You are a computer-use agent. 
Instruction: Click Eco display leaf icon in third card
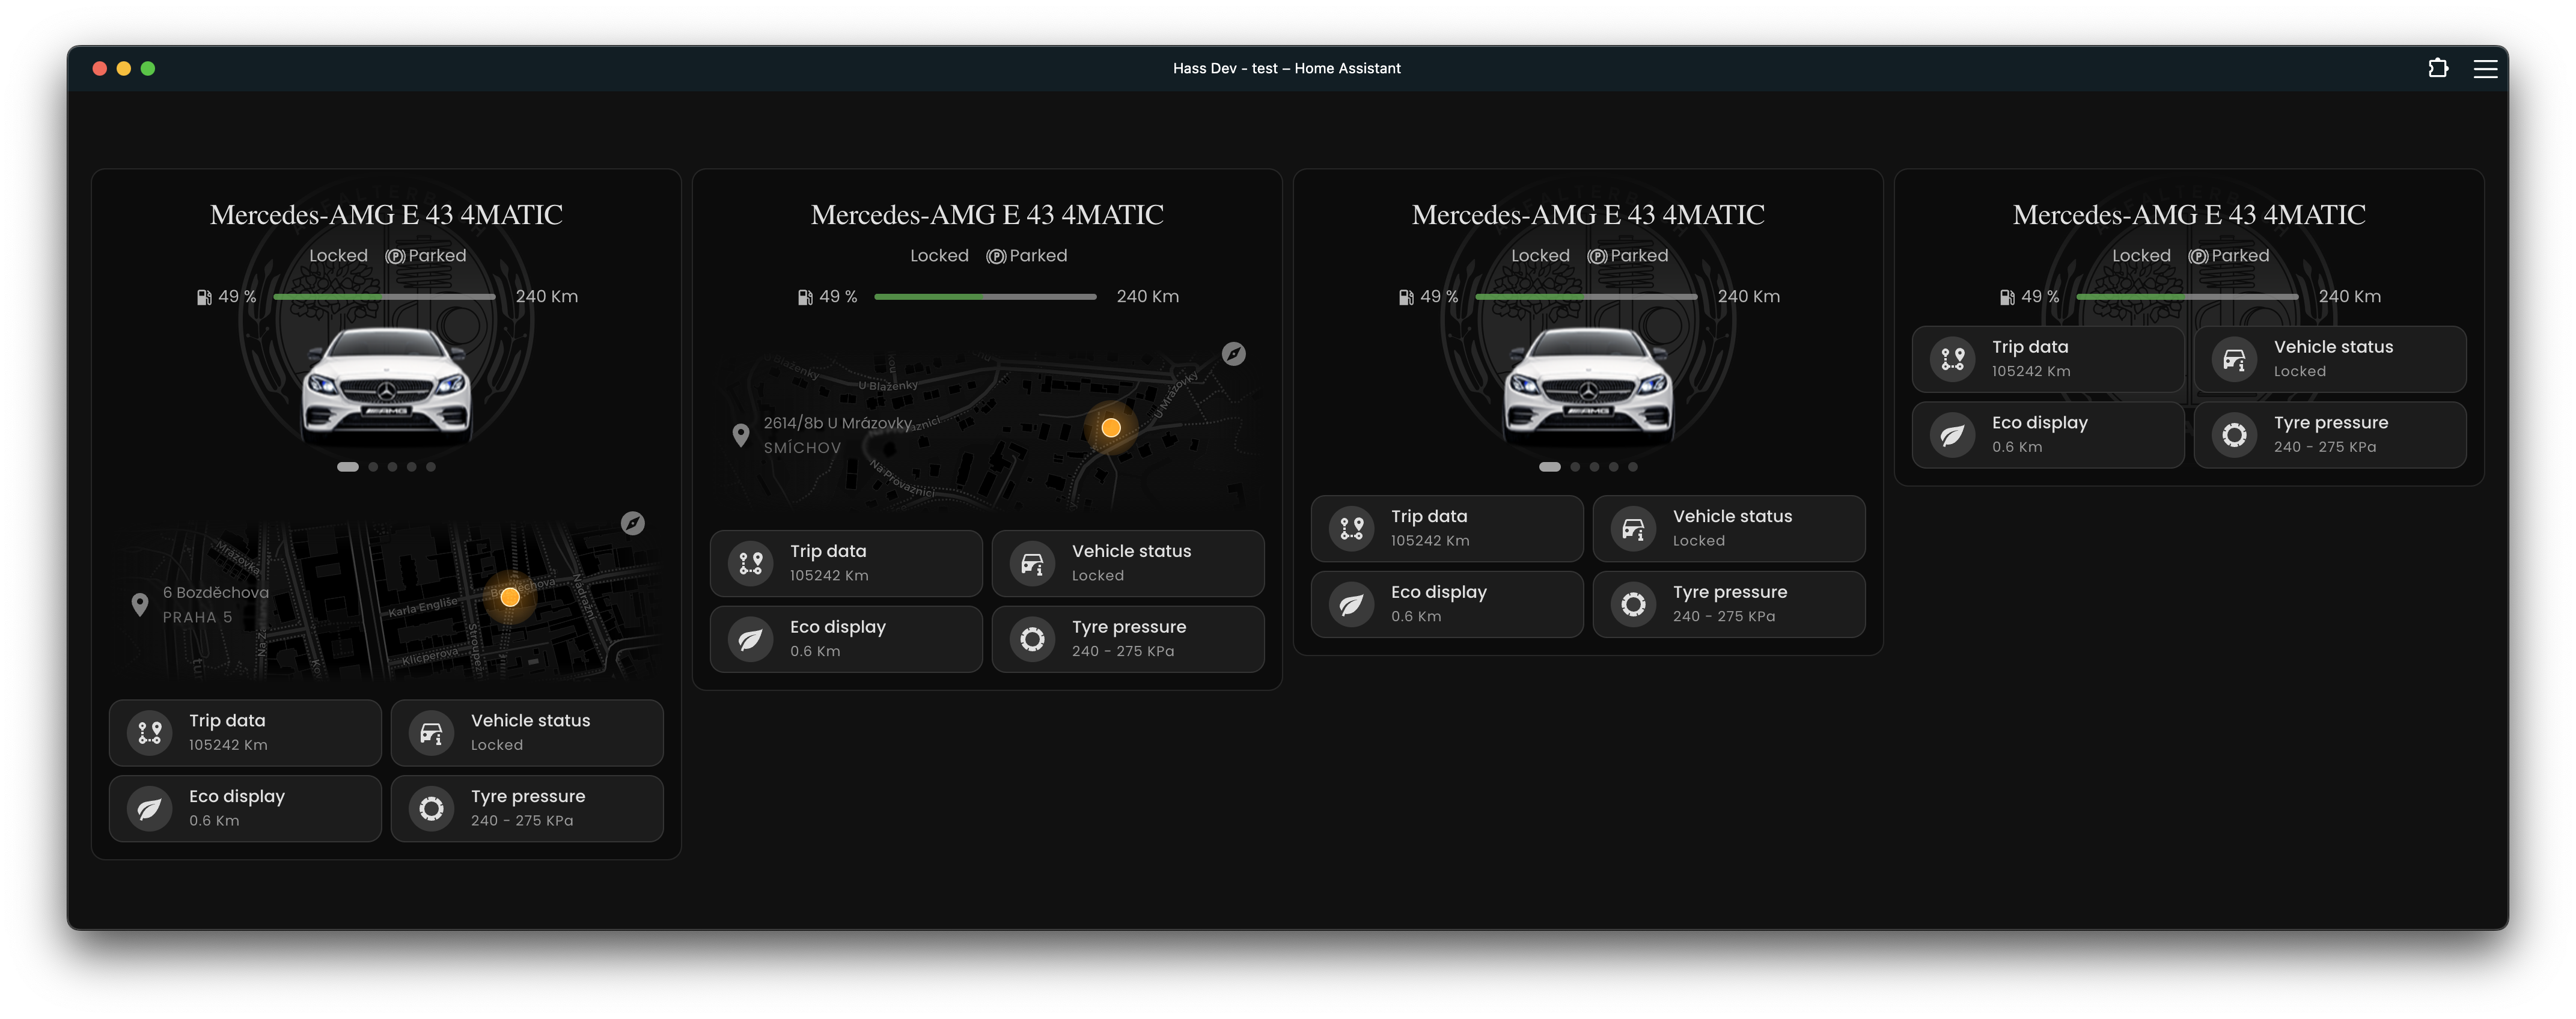point(1351,604)
